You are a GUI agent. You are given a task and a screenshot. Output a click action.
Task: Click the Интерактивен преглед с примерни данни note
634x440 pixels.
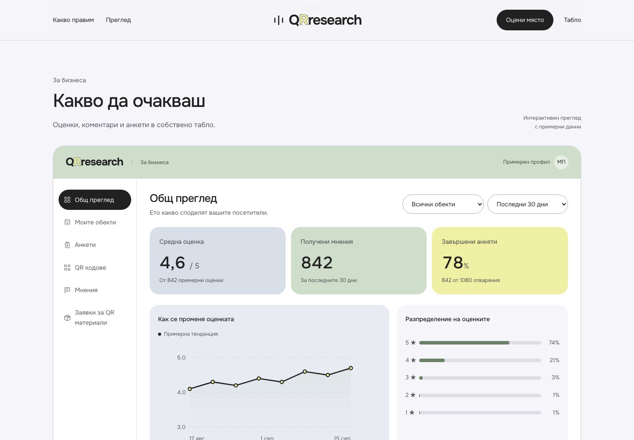pos(552,122)
